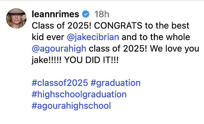This screenshot has height=124, width=204.
Task: Click the 'YOU DID IT!!!' text
Action: coord(91,60)
